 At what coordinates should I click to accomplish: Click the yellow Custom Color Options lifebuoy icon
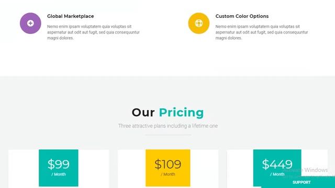[x=199, y=23]
